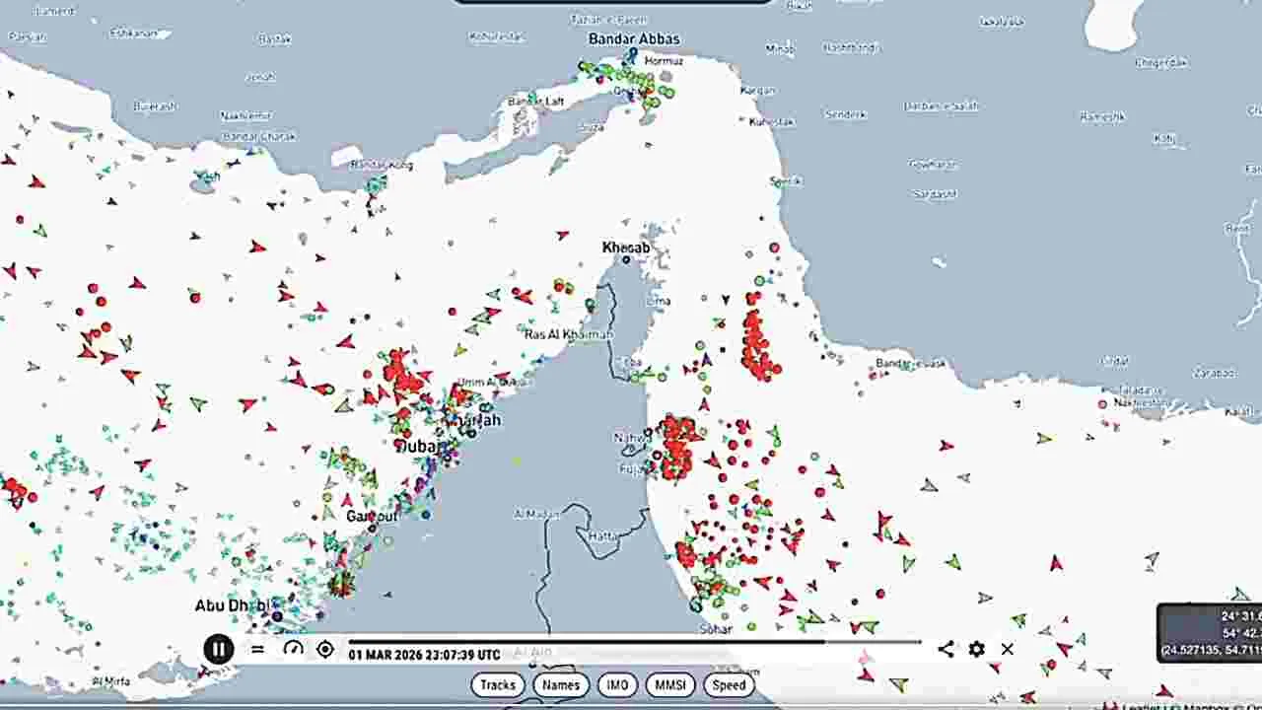The width and height of the screenshot is (1262, 710).
Task: Click the coordinates readout box
Action: [x=1211, y=632]
